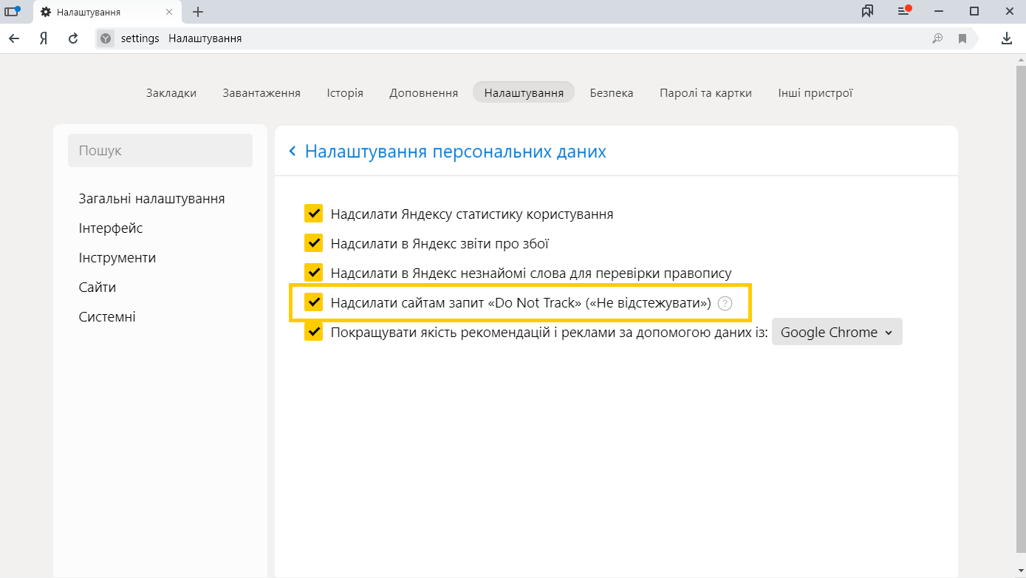
Task: Switch to the Доповнення tab
Action: 424,92
